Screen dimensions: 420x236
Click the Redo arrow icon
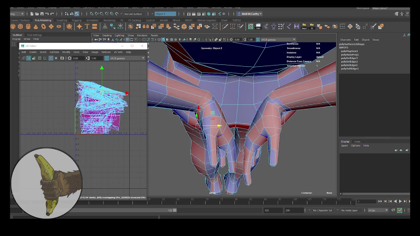pos(52,14)
